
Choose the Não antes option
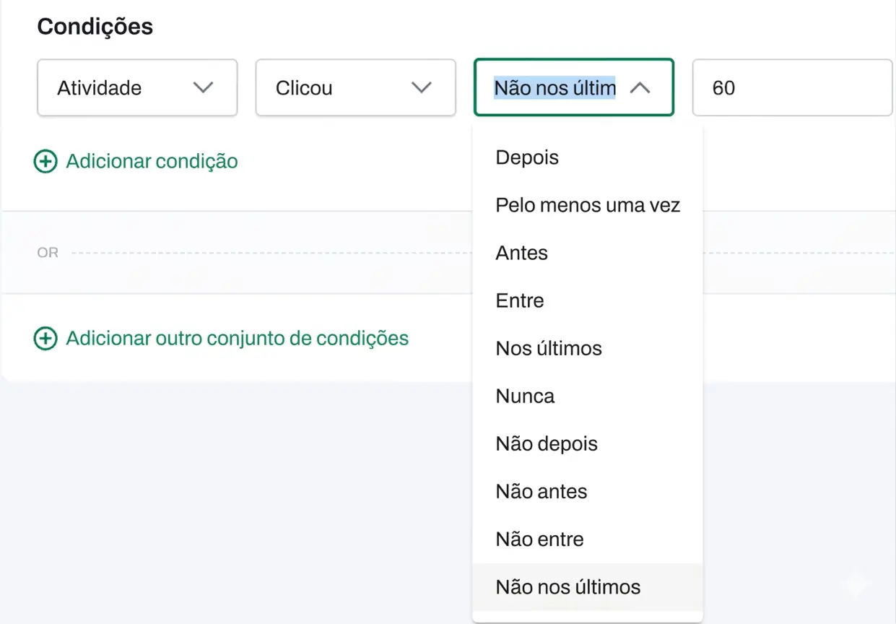[x=541, y=491]
